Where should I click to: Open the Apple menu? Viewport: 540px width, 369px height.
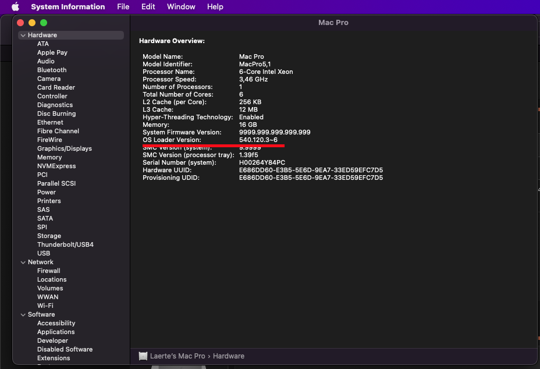pos(16,6)
